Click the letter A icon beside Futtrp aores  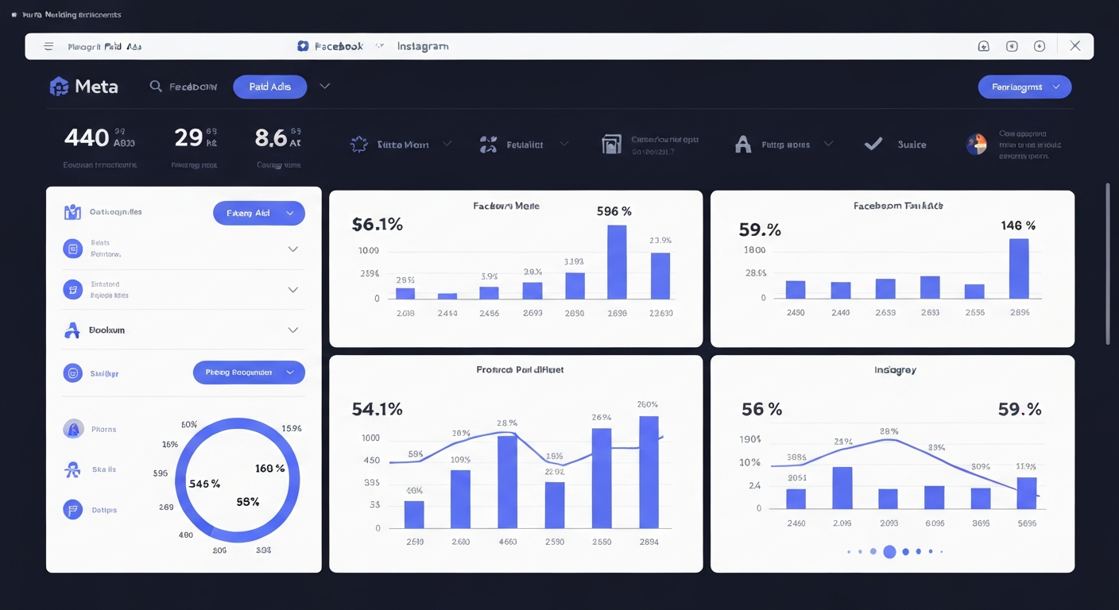click(743, 144)
